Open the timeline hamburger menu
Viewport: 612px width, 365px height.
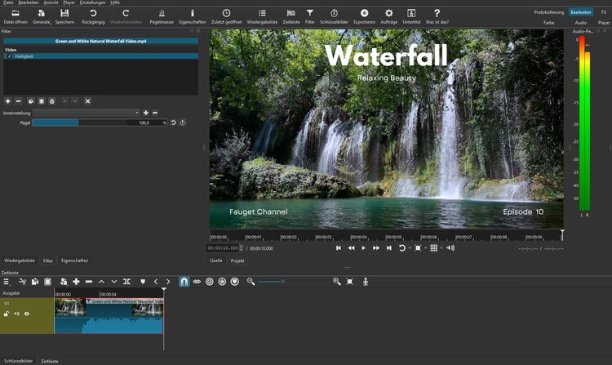[x=7, y=282]
